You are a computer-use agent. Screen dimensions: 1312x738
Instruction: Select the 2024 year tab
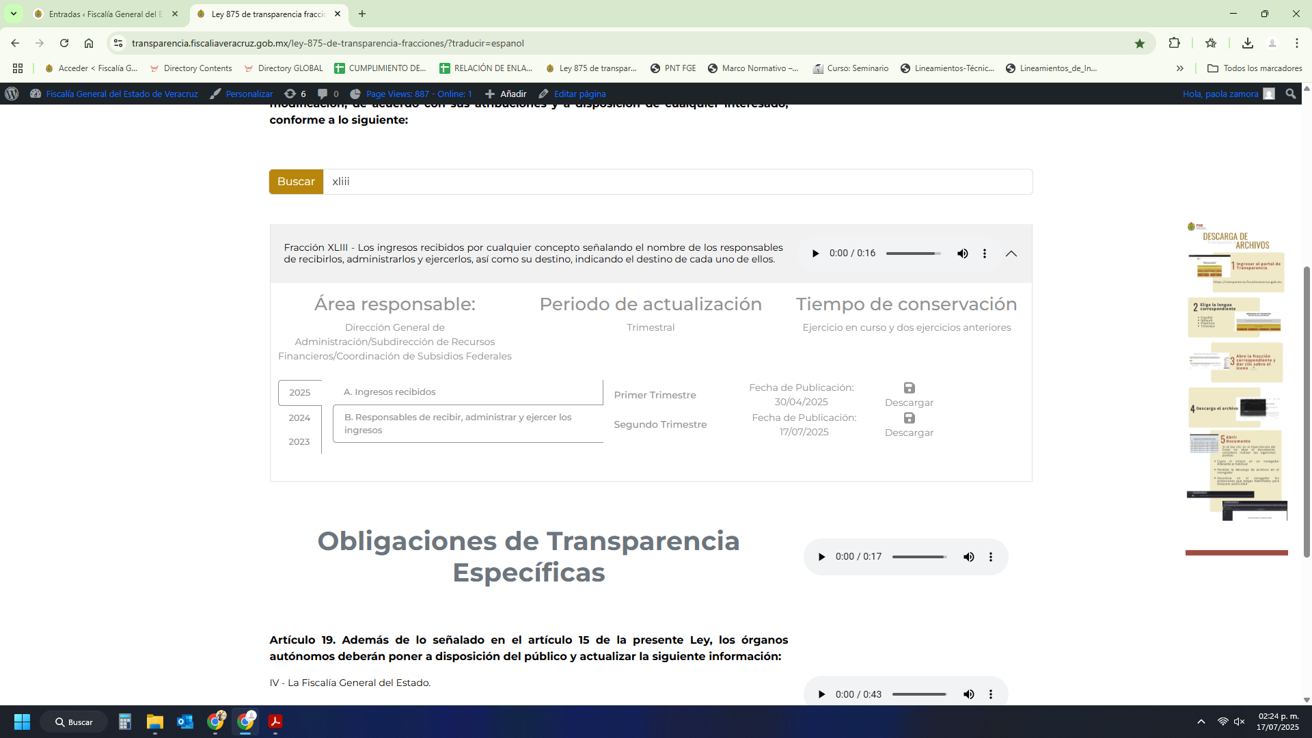(299, 418)
